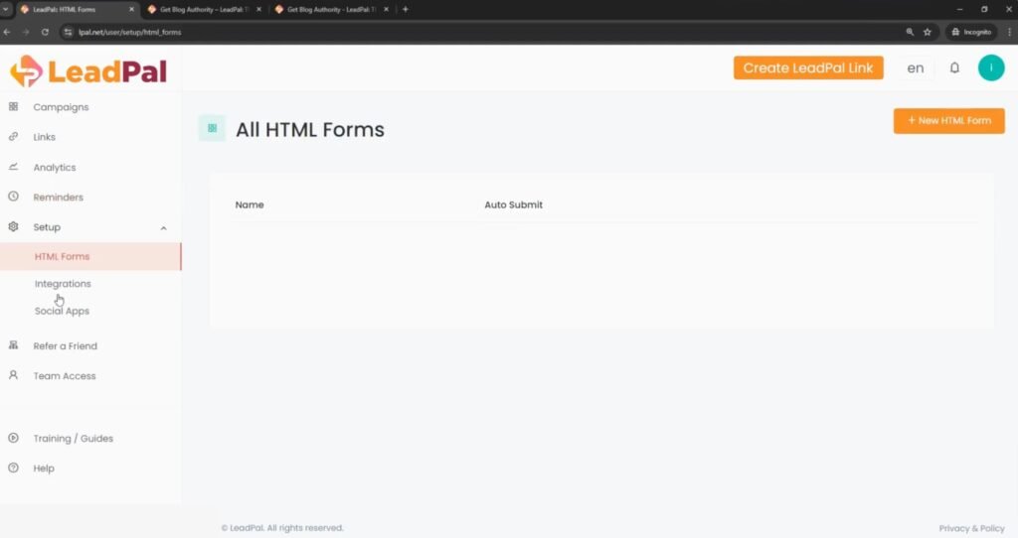
Task: Close the third Get Blog Authority tab
Action: pyautogui.click(x=386, y=9)
